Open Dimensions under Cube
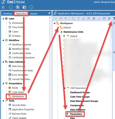Viewport: 115px width, 119px height. click(18, 23)
